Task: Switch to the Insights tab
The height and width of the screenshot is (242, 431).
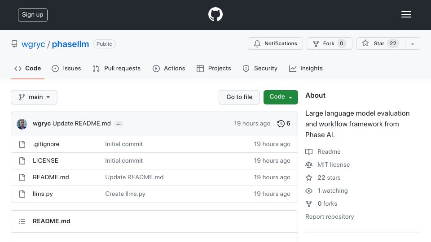Action: tap(306, 68)
